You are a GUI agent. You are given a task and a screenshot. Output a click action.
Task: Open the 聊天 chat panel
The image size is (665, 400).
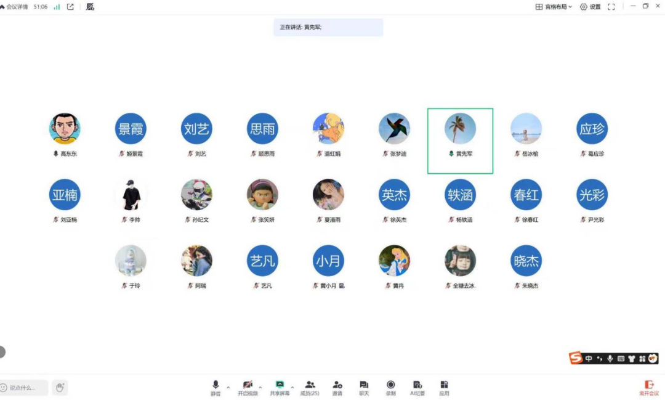[364, 387]
